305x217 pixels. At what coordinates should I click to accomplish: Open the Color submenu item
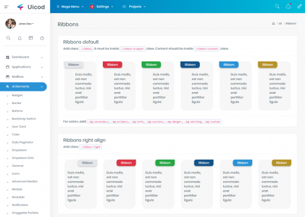(x=16, y=135)
